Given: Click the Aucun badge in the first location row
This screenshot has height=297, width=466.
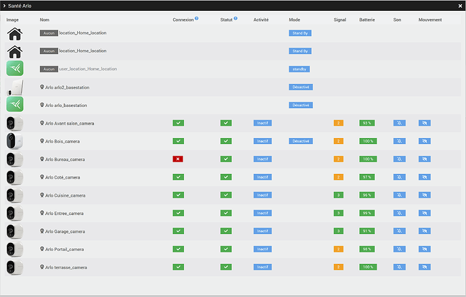Looking at the screenshot, I should click(x=49, y=33).
